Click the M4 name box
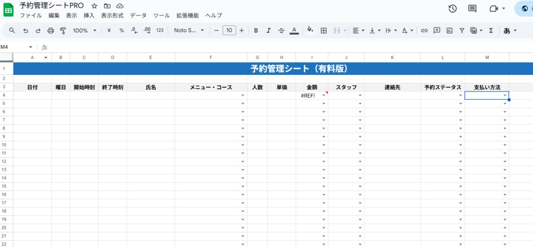This screenshot has height=247, width=533. click(14, 47)
